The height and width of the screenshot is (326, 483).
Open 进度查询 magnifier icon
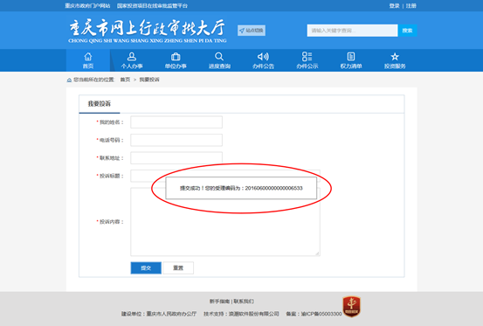click(219, 57)
